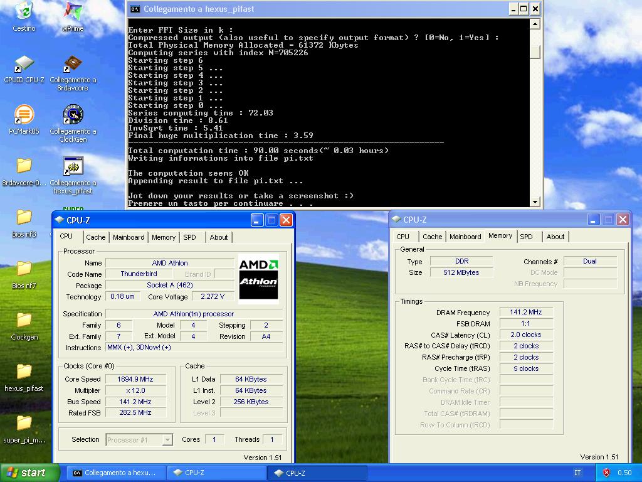642x482 pixels.
Task: Click the Multiplier value x 12.0
Action: coord(135,390)
